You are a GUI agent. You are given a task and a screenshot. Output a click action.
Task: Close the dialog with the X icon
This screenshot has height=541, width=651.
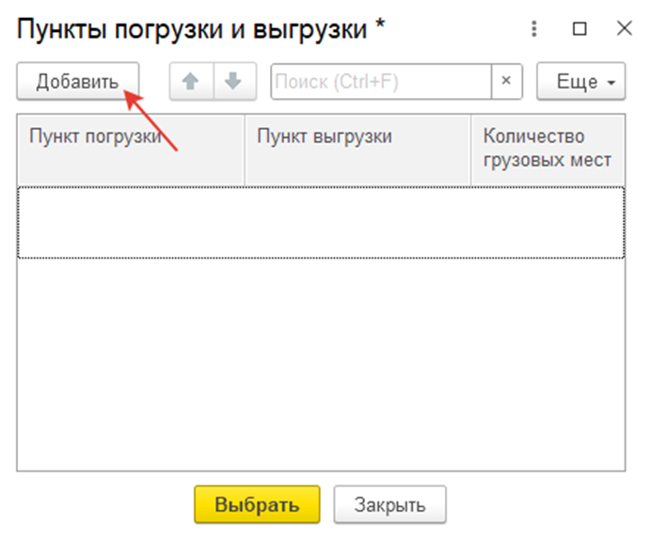tap(625, 28)
